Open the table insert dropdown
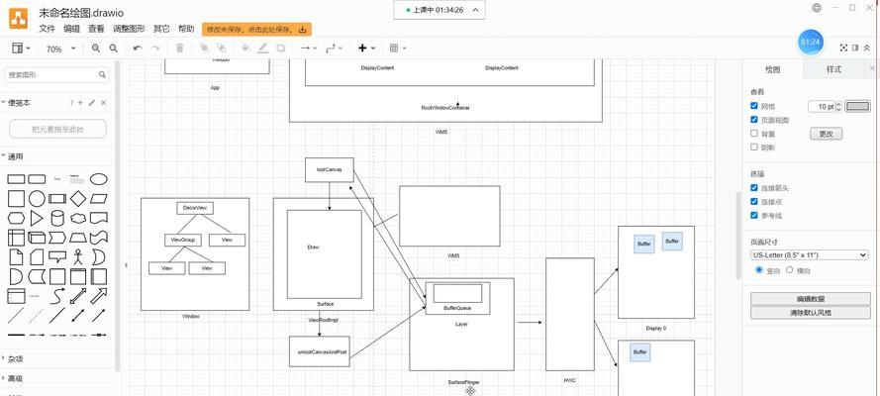This screenshot has height=396, width=880. 397,49
